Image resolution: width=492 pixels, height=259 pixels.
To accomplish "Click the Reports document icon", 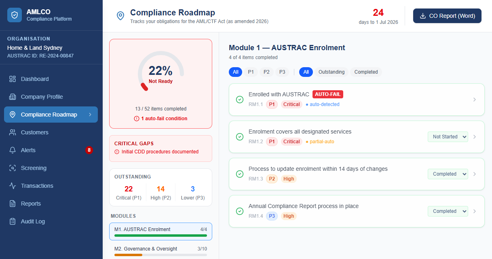I will click(x=13, y=204).
